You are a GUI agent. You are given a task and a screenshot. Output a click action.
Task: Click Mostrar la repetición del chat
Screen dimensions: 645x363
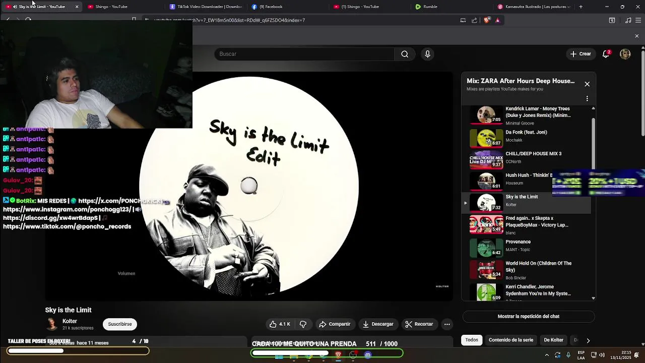529,317
